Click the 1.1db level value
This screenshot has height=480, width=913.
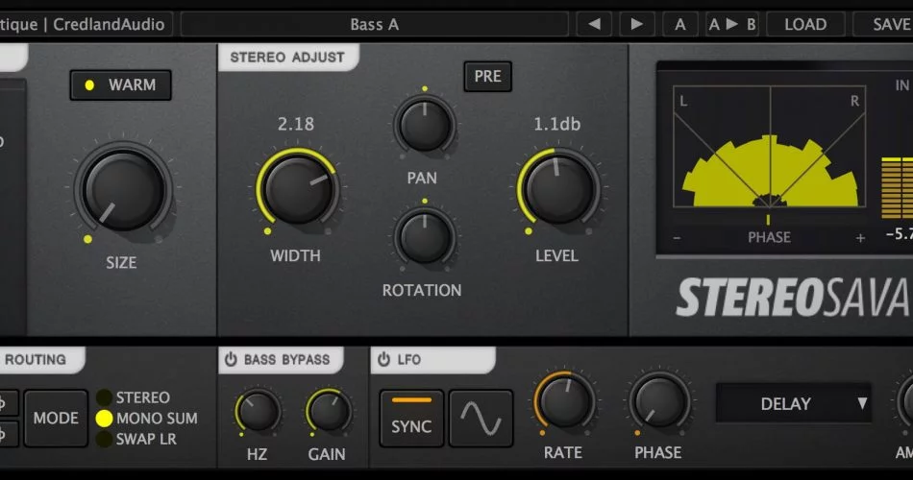click(557, 124)
